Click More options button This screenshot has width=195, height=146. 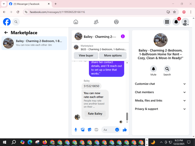113,56
